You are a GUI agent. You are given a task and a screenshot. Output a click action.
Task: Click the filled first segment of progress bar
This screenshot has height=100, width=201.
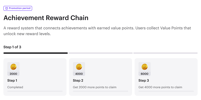coord(35,53)
